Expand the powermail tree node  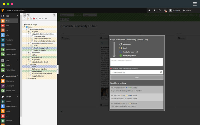[x=28, y=52]
